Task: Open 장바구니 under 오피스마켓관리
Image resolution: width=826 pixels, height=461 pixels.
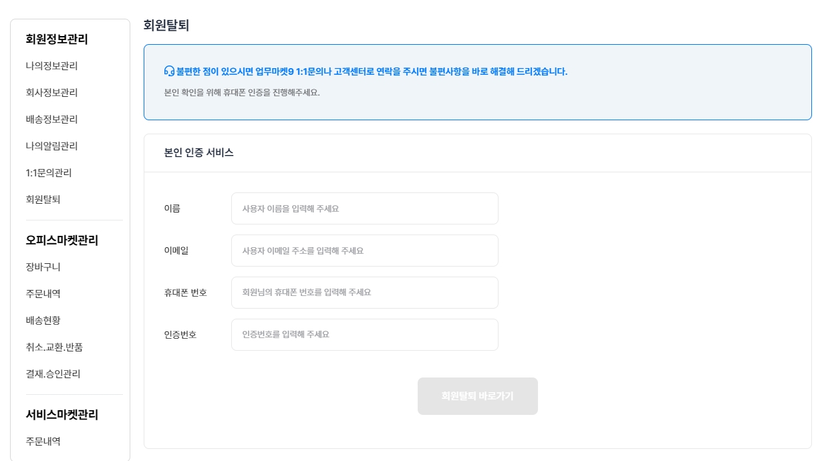Action: point(43,267)
